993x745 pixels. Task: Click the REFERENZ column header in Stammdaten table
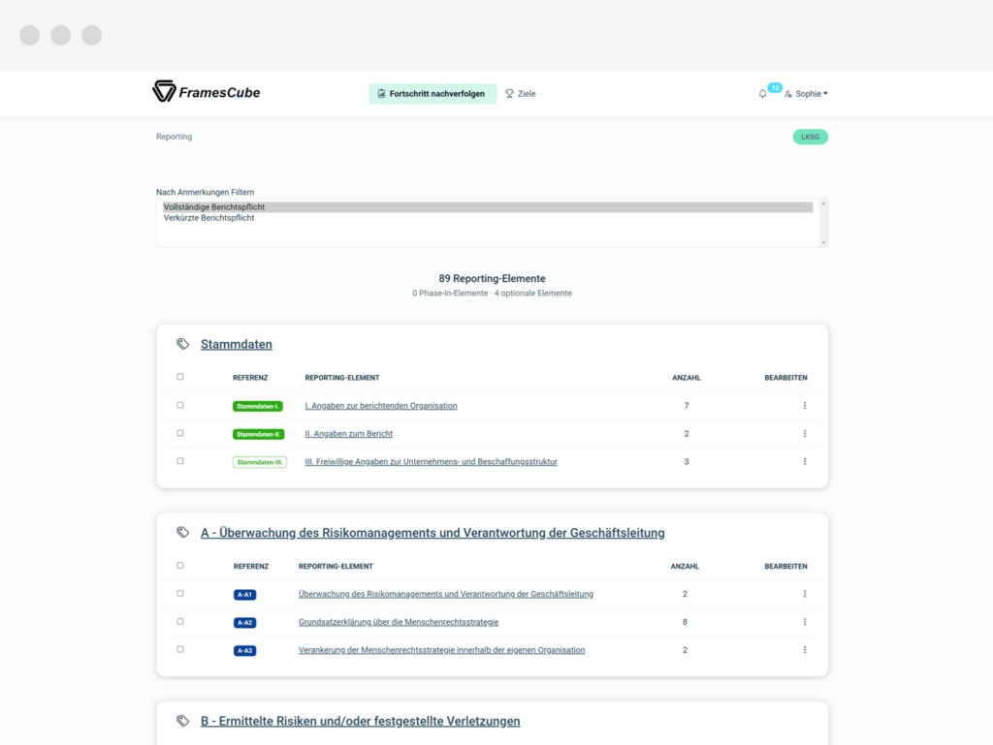click(250, 378)
